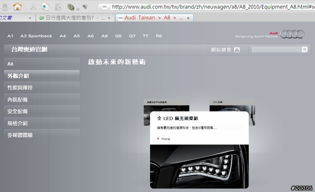Click the paintbrush tool icon in toolbar
The image size is (315, 192).
pos(71,7)
